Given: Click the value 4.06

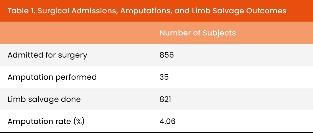Looking at the screenshot, I should (167, 121).
